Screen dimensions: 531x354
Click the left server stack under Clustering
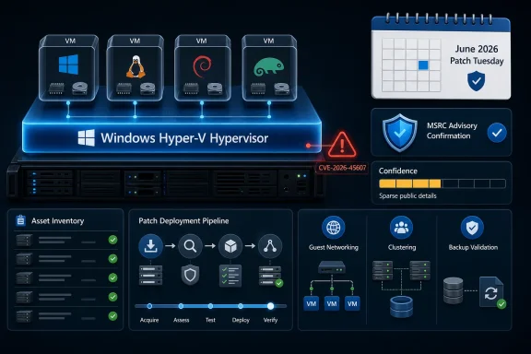pos(383,270)
